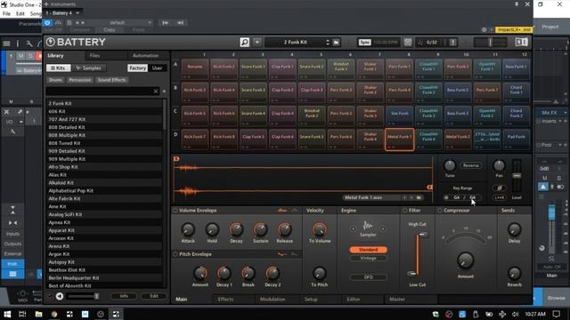570x320 pixels.
Task: Filter by Percussion tag
Action: (x=79, y=80)
